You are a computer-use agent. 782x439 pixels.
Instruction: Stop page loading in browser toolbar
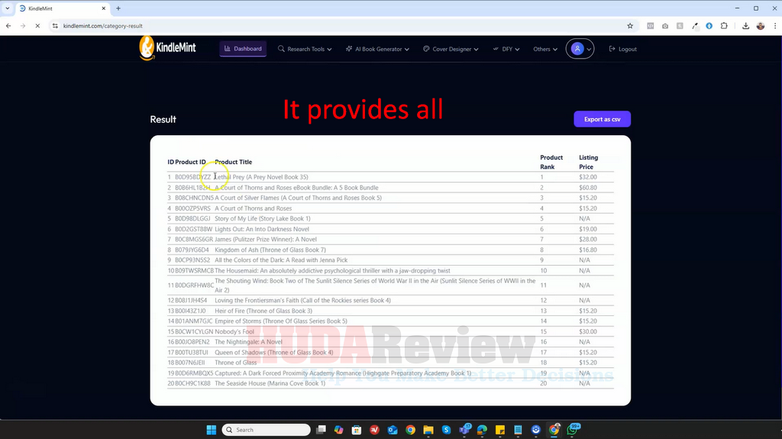pyautogui.click(x=37, y=25)
